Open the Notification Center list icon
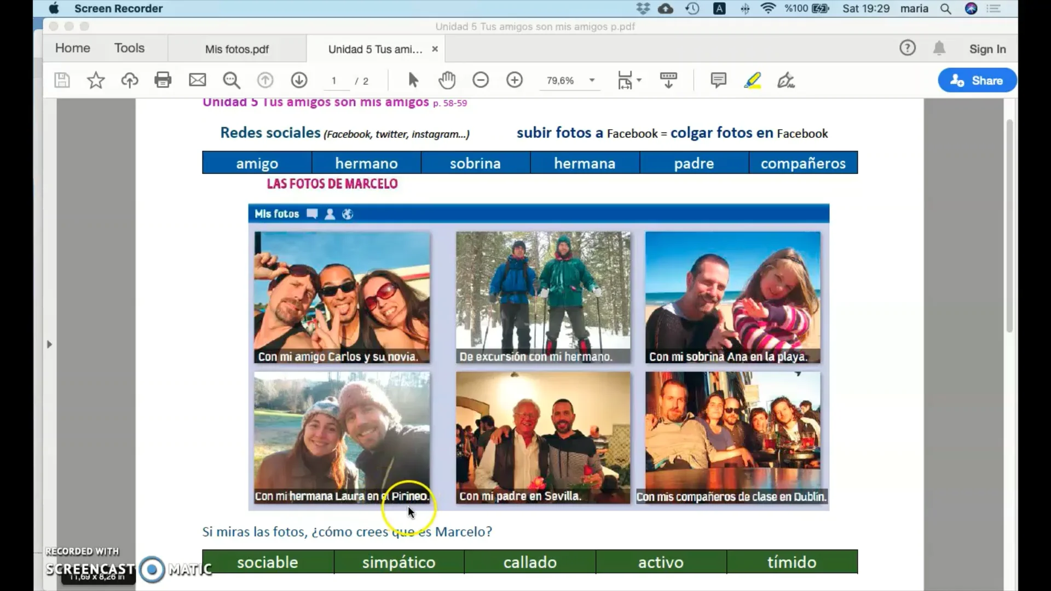Viewport: 1051px width, 591px height. 994,8
